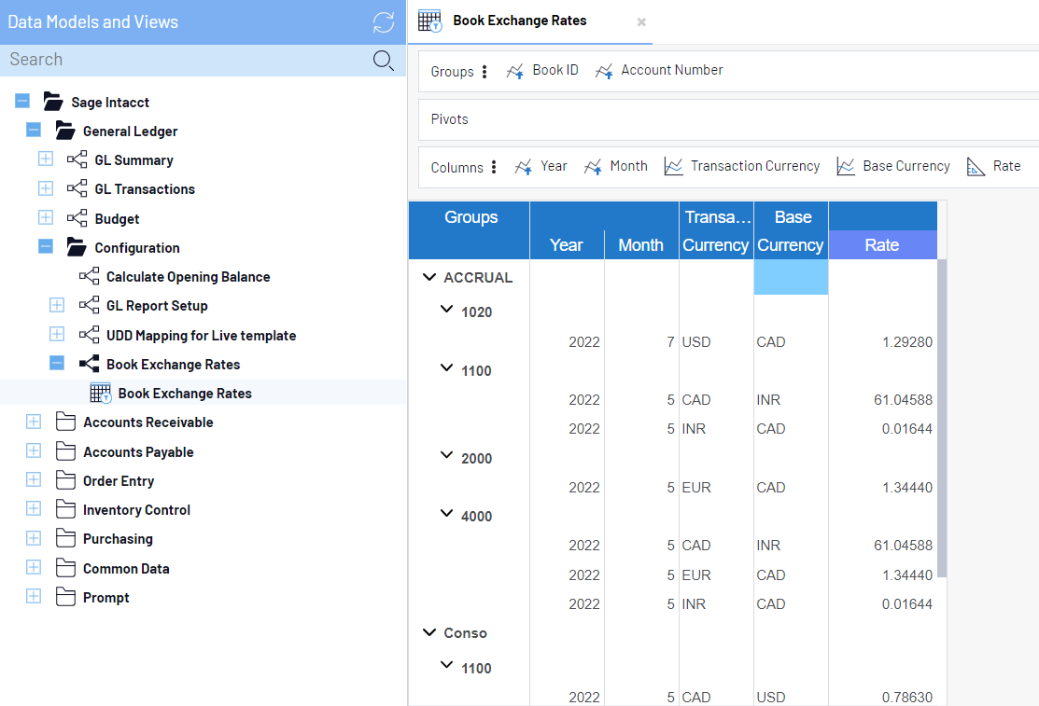
Task: Click the search magnifier icon
Action: pos(383,61)
